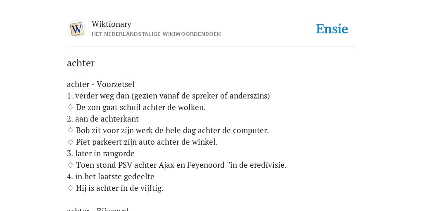The width and height of the screenshot is (423, 211).
Task: Click the Wiktionary W logo icon
Action: [x=76, y=29]
